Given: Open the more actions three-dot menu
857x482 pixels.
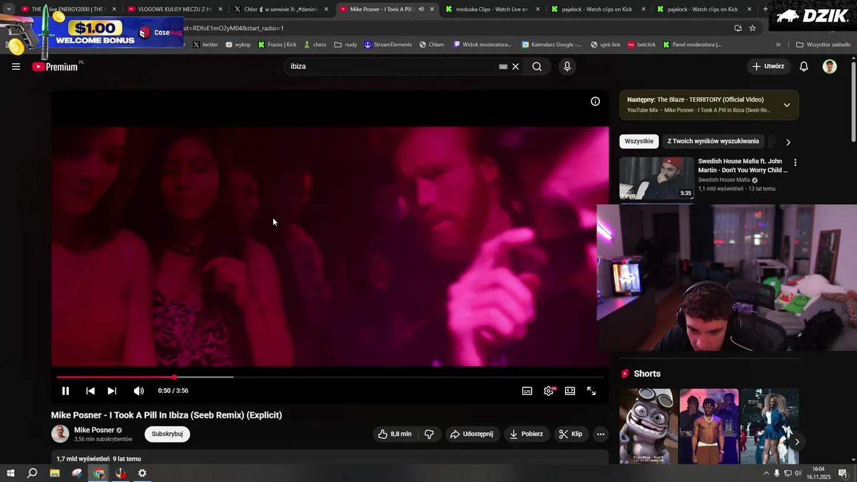Looking at the screenshot, I should [x=601, y=434].
